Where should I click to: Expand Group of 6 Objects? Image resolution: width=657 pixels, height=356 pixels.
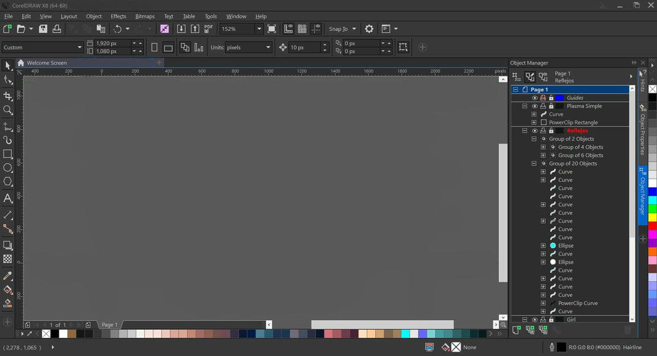click(543, 155)
